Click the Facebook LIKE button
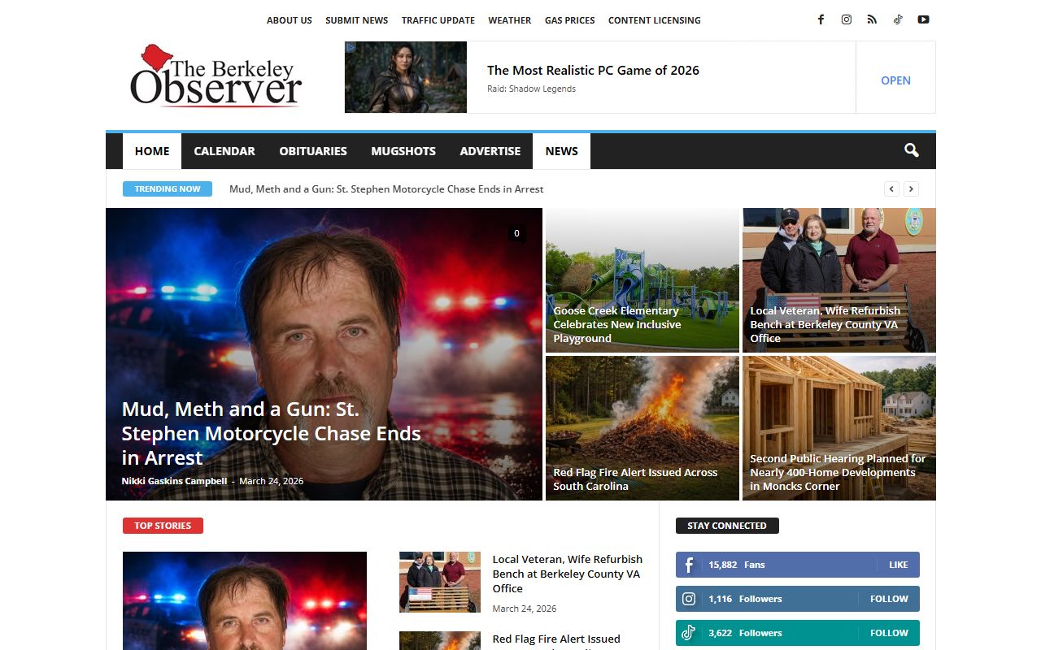This screenshot has width=1041, height=650. point(899,565)
